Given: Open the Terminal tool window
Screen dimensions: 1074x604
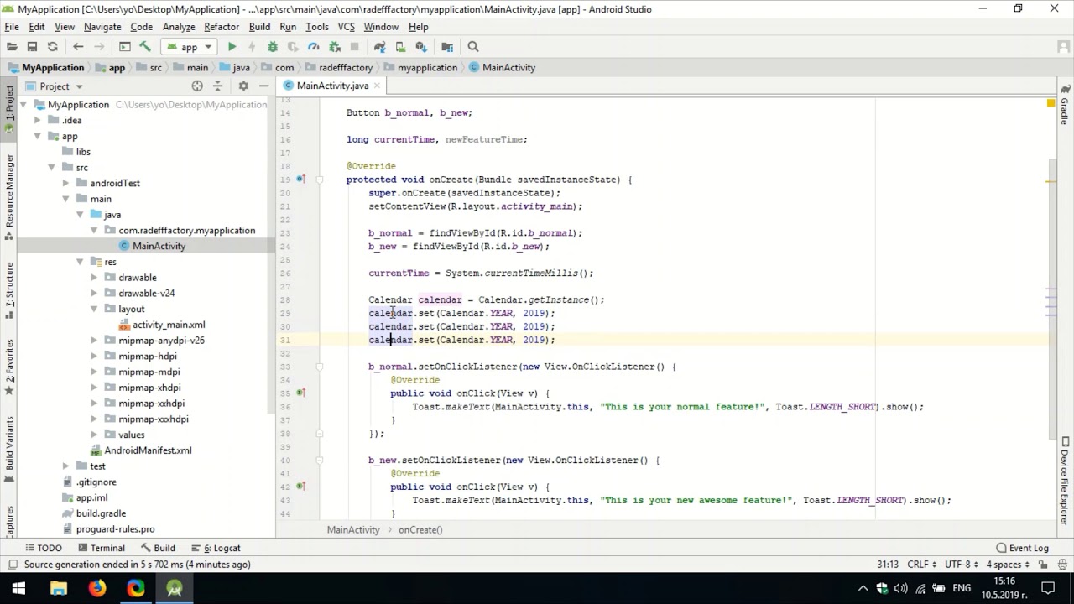Looking at the screenshot, I should tap(102, 548).
